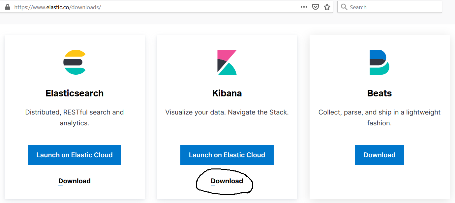455x203 pixels.
Task: Click the Beats logo
Action: pyautogui.click(x=379, y=62)
